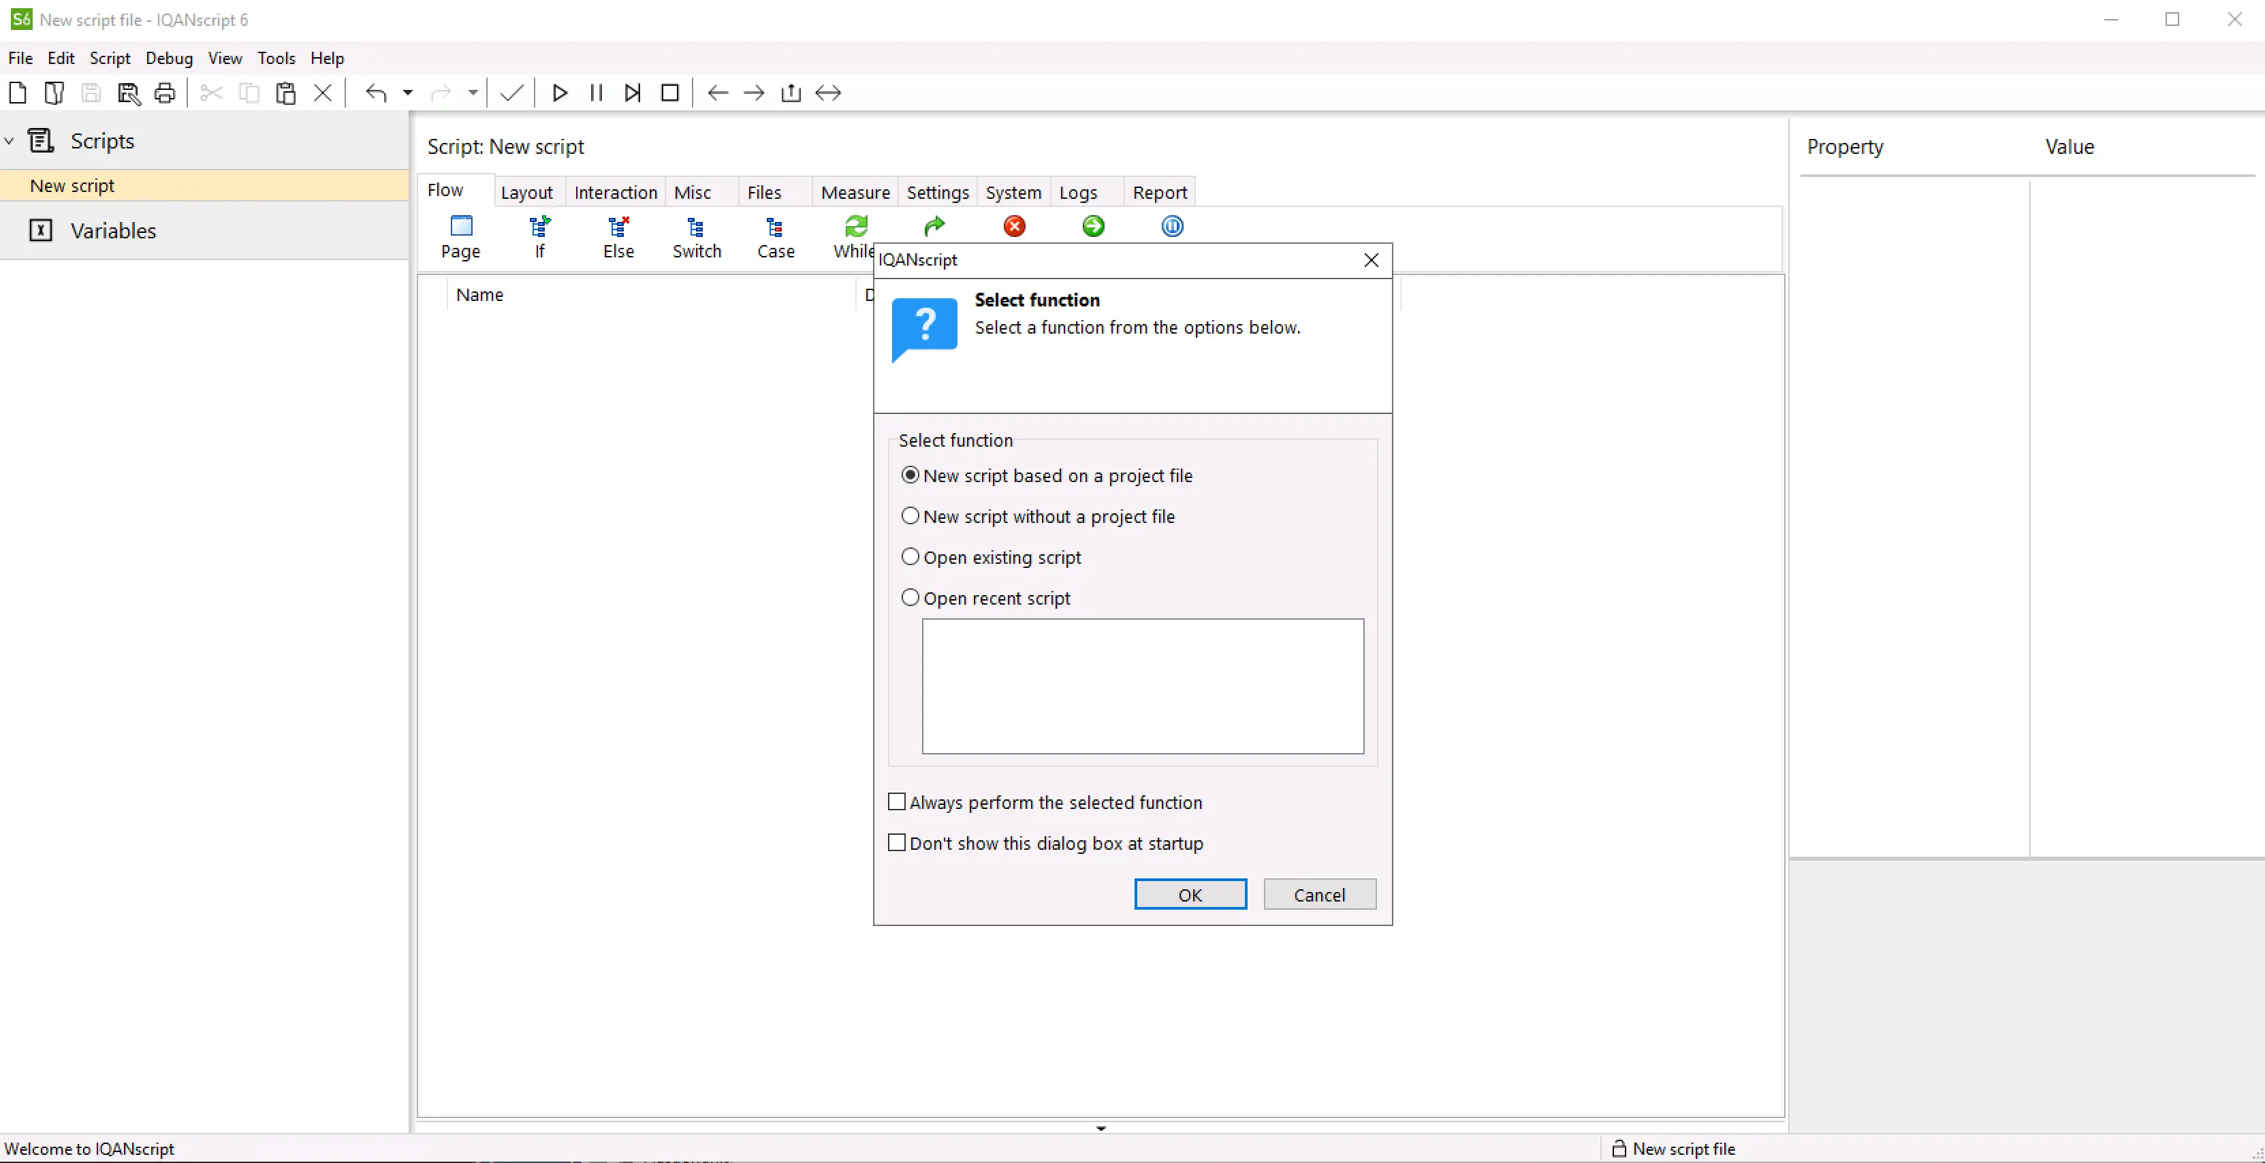Click the recent scripts list box
Viewport: 2265px width, 1163px height.
coord(1142,686)
